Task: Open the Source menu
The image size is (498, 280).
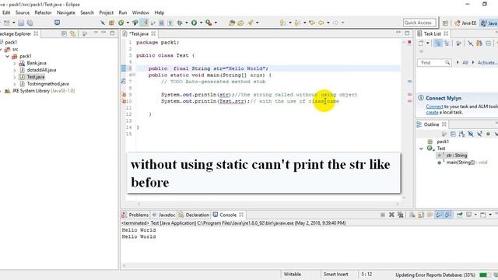Action: (x=23, y=12)
